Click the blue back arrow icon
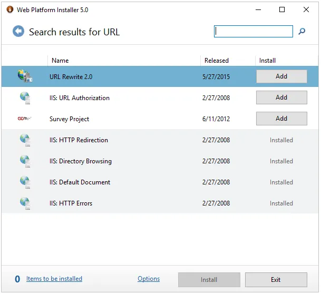The height and width of the screenshot is (294, 321). pyautogui.click(x=18, y=32)
